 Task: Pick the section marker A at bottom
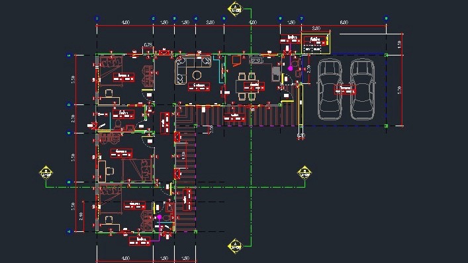coord(236,246)
